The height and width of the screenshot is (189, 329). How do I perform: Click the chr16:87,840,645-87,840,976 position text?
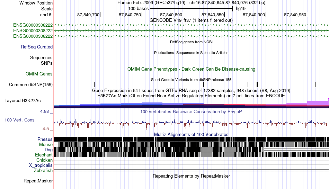[227, 3]
